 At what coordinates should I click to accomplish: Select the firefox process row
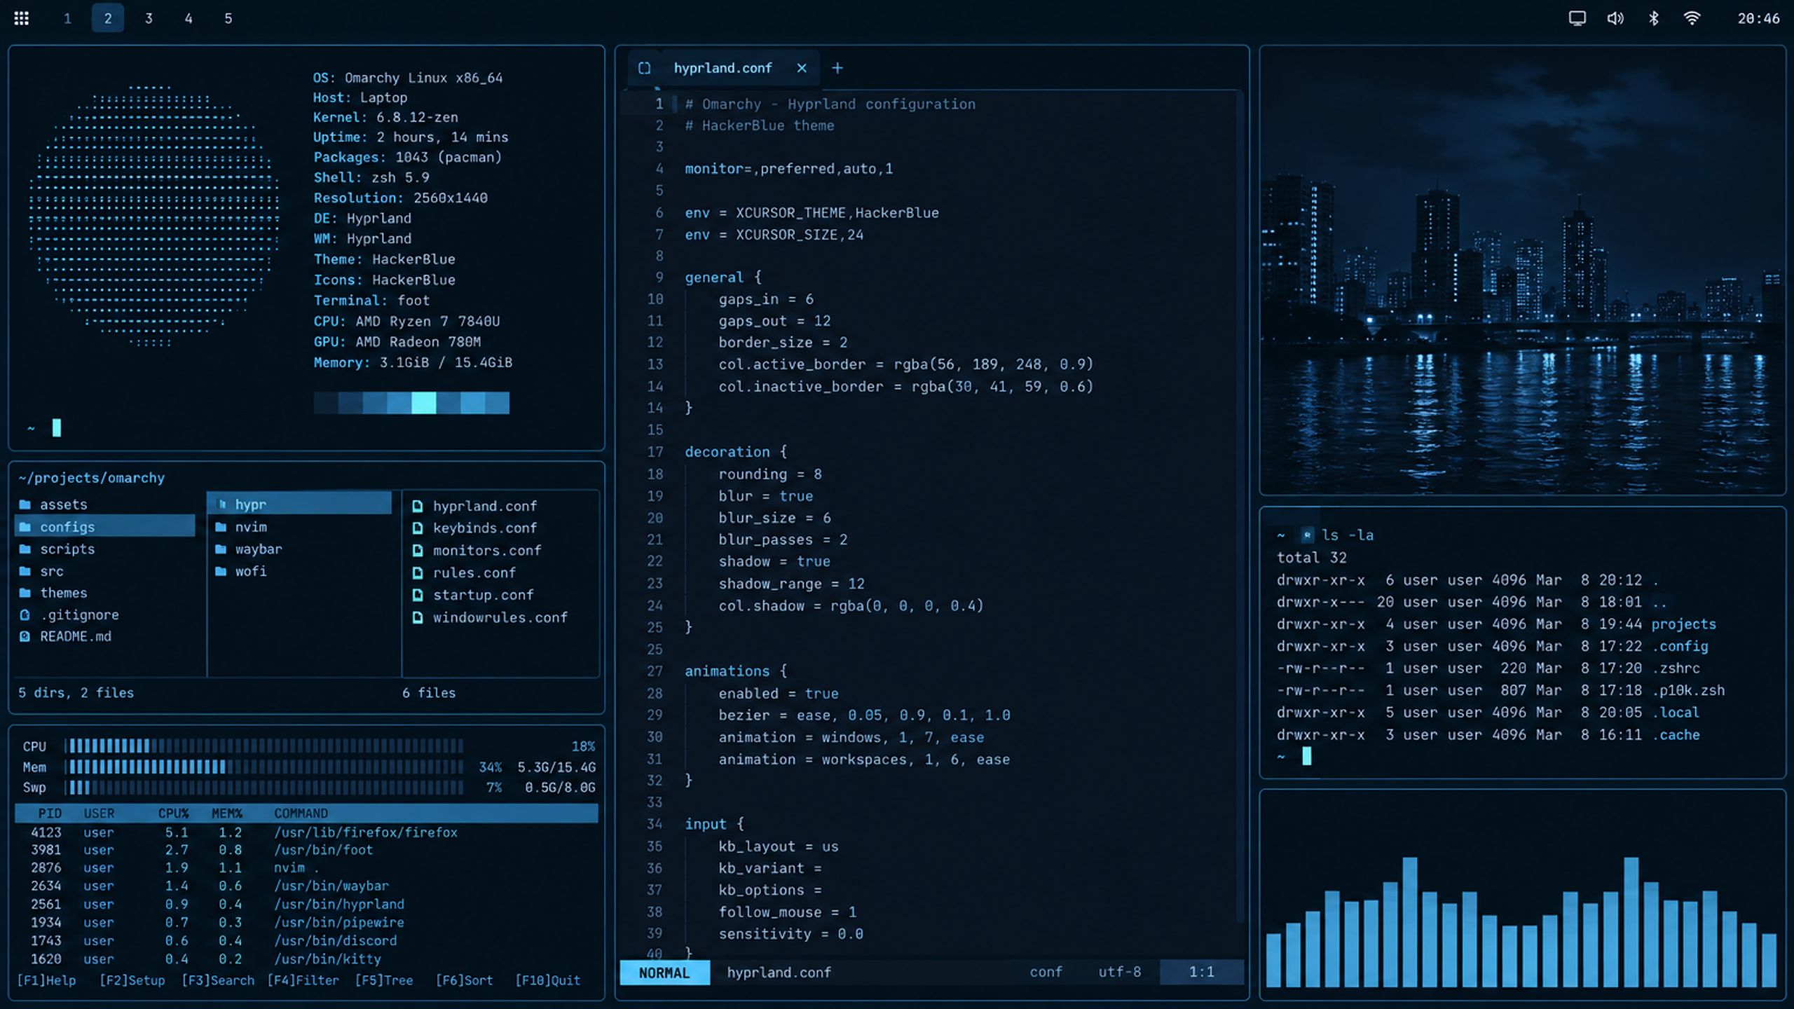(x=306, y=832)
